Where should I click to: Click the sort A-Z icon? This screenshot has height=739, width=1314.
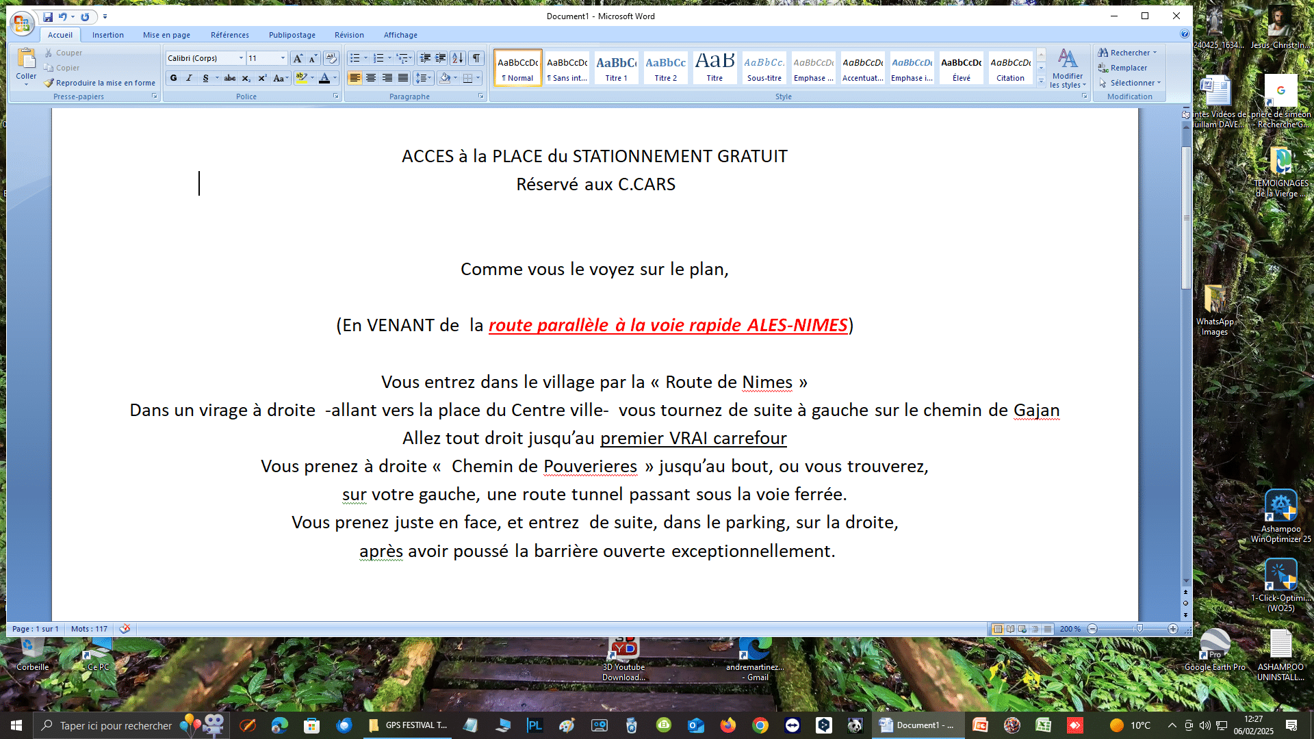[x=458, y=58]
